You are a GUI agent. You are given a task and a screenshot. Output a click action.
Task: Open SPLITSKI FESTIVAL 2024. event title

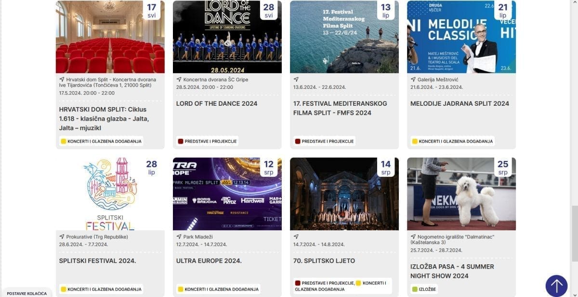pos(97,261)
